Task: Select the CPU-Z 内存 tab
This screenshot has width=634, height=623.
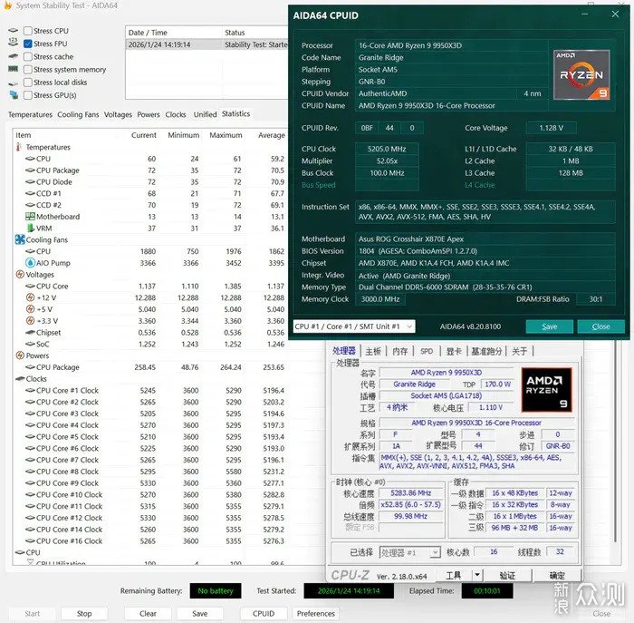Action: (x=400, y=351)
